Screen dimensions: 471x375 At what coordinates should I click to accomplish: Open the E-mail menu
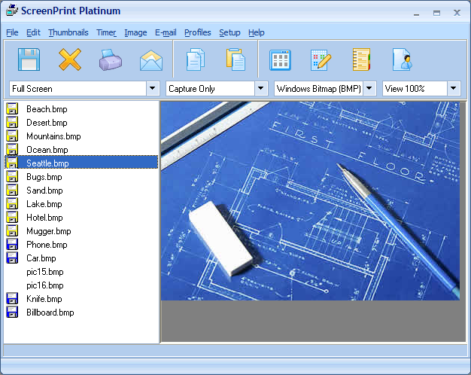(x=166, y=32)
